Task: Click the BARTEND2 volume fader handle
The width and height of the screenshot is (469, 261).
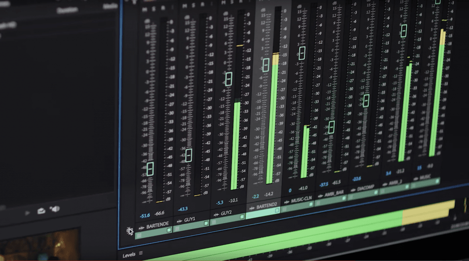Action: [266, 65]
